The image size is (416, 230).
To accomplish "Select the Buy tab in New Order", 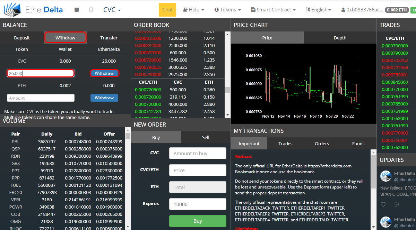I will 156,137.
